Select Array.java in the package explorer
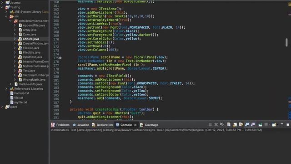The height and width of the screenshot is (164, 291). click(30, 30)
